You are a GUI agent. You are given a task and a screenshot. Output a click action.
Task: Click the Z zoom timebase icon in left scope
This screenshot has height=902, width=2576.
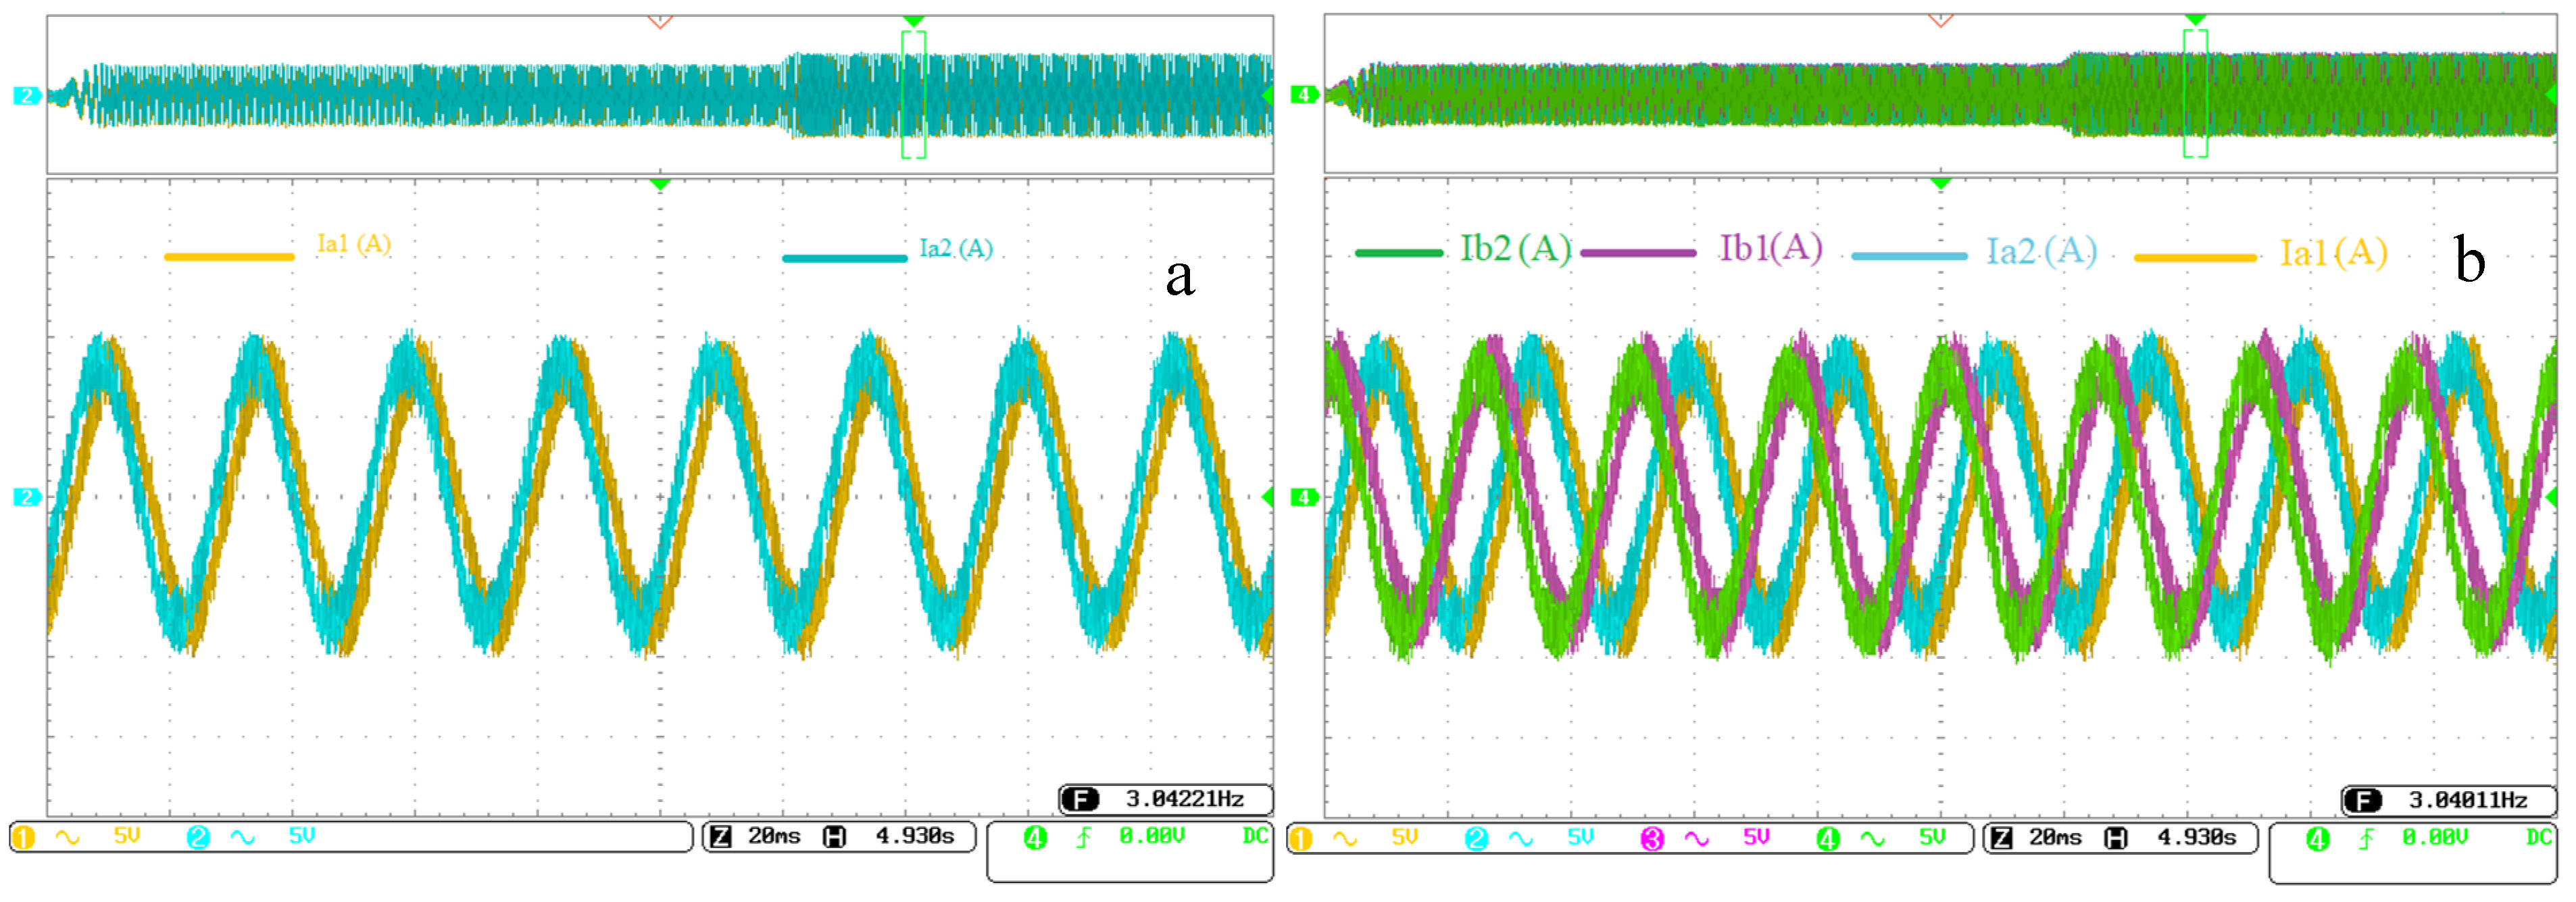721,837
